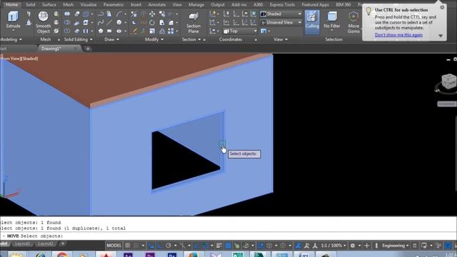Select the Polygon tool in Draw panel
457x257 pixels.
pos(101,31)
